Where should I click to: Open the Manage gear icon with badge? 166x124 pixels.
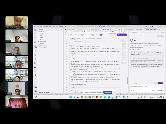tap(35, 91)
